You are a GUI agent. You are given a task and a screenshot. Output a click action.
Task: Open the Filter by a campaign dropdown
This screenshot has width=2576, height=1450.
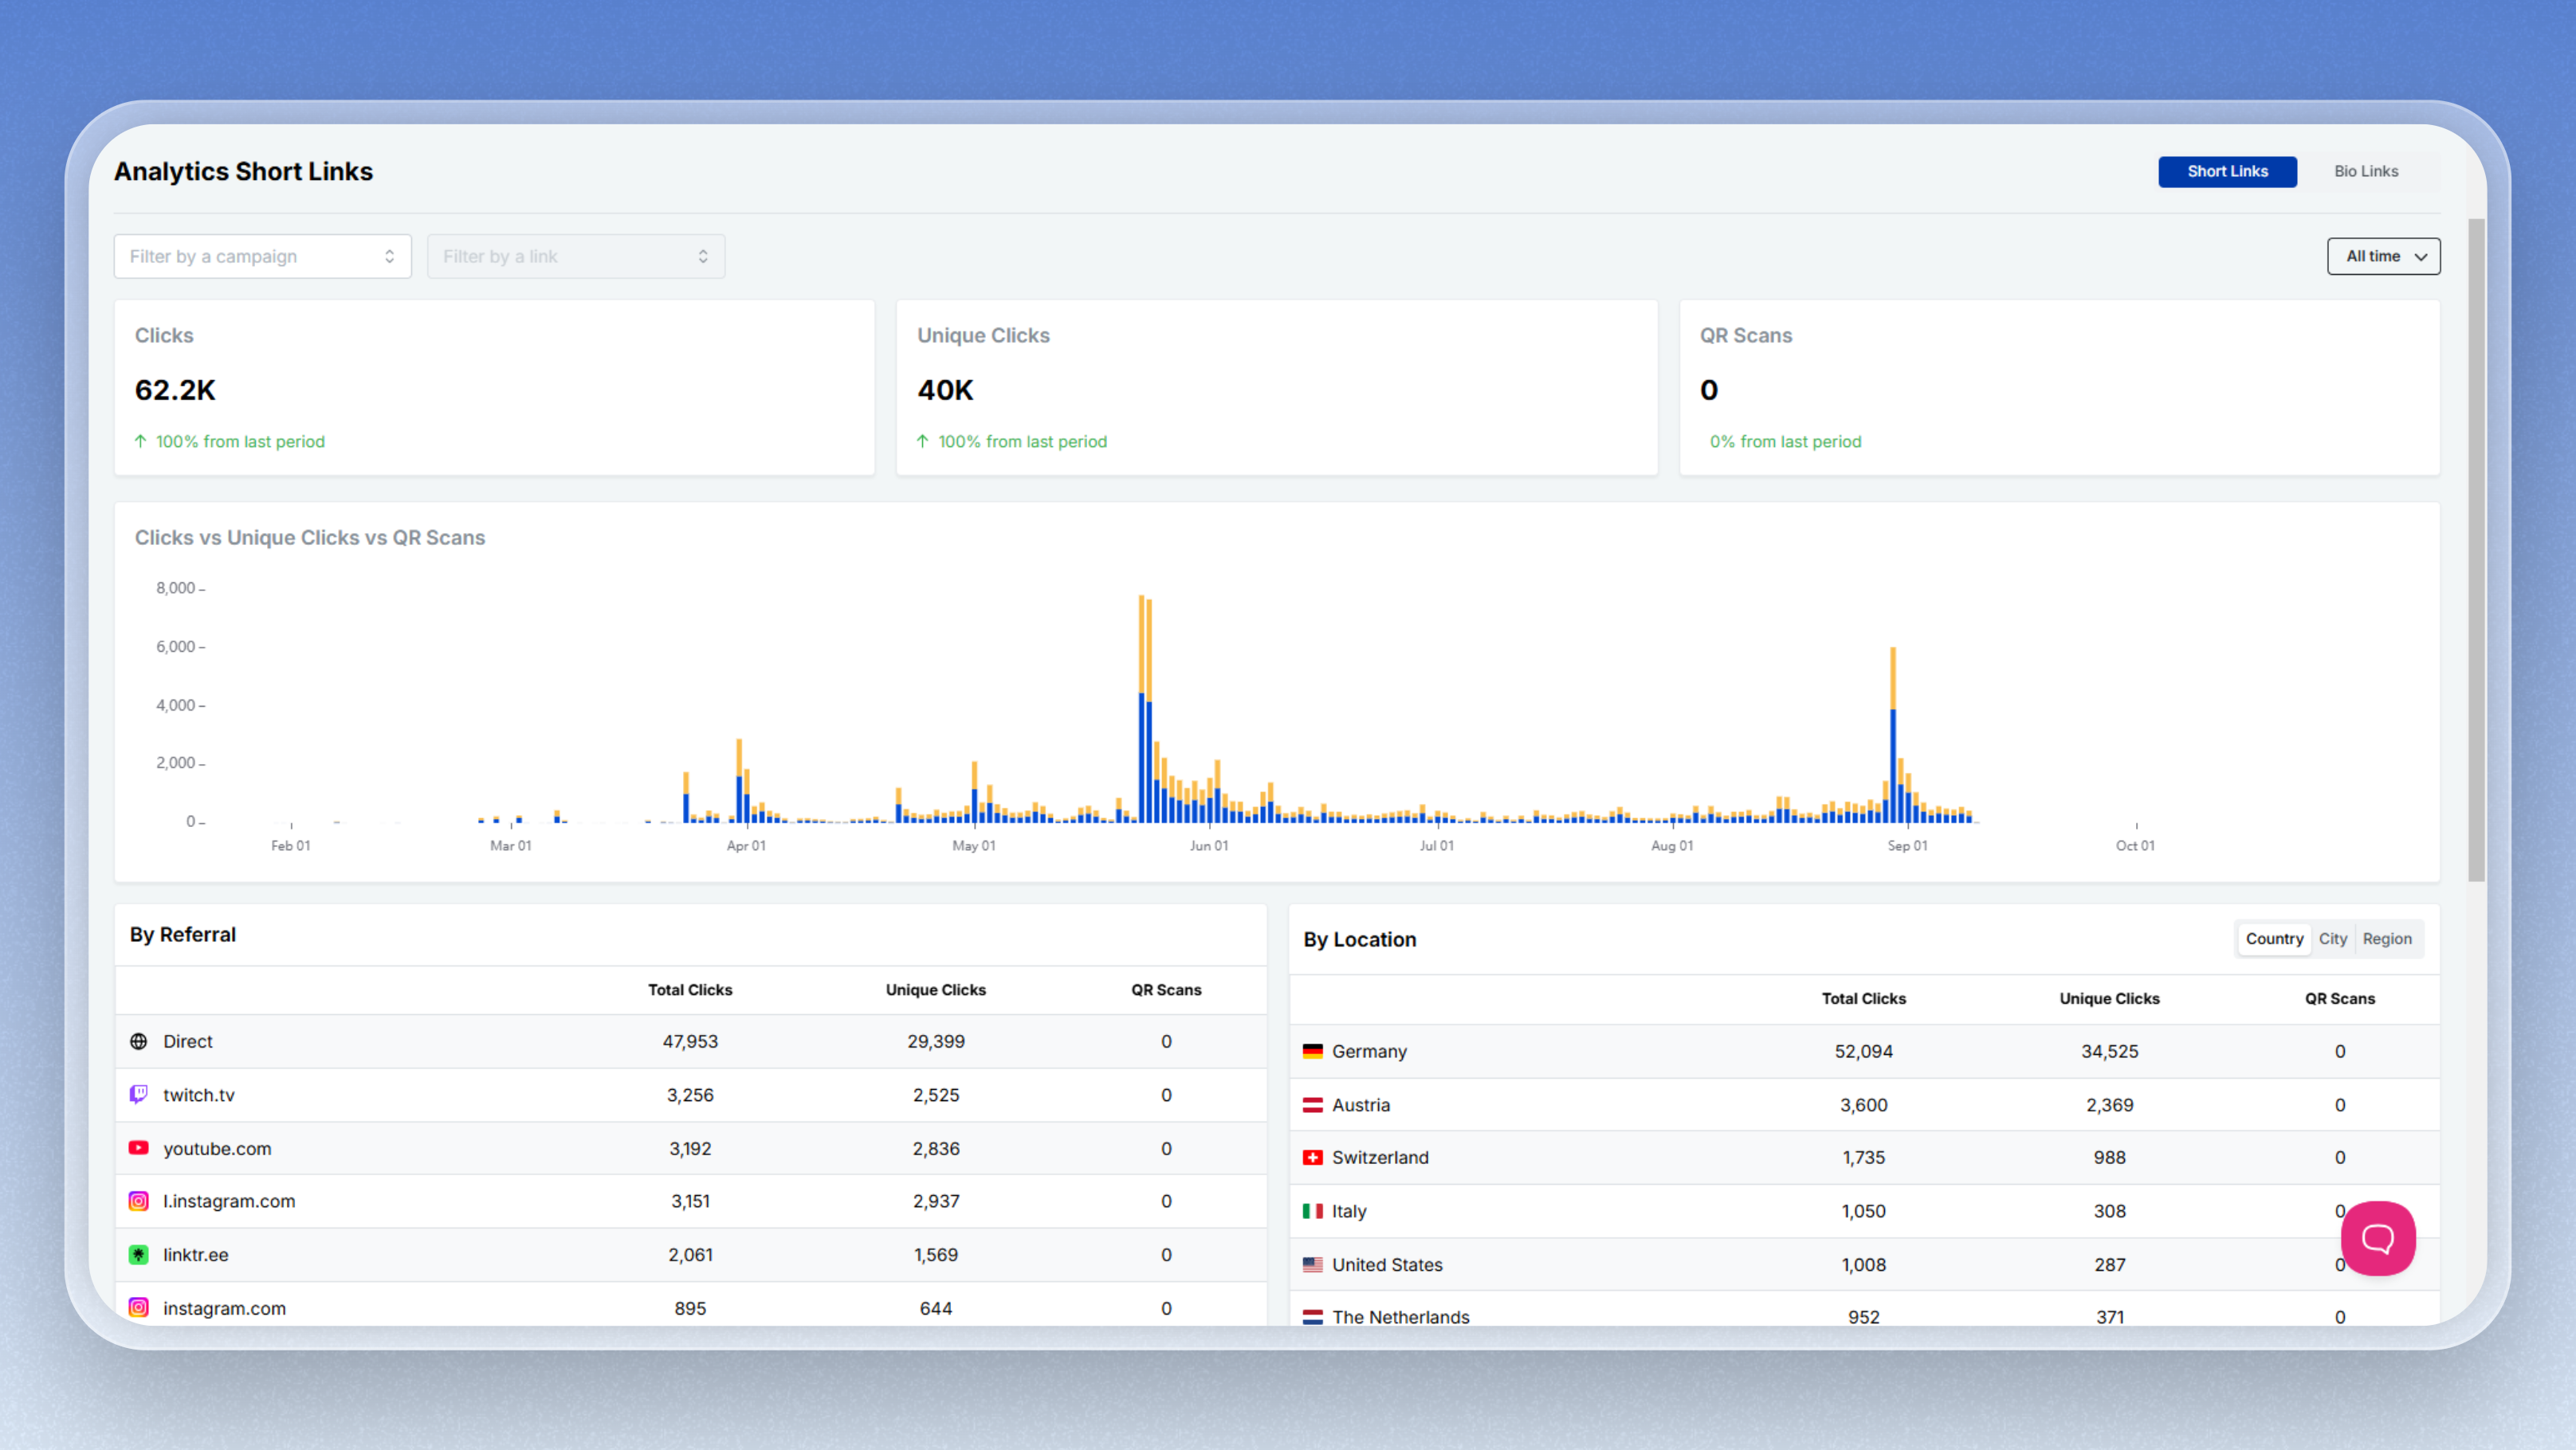263,256
